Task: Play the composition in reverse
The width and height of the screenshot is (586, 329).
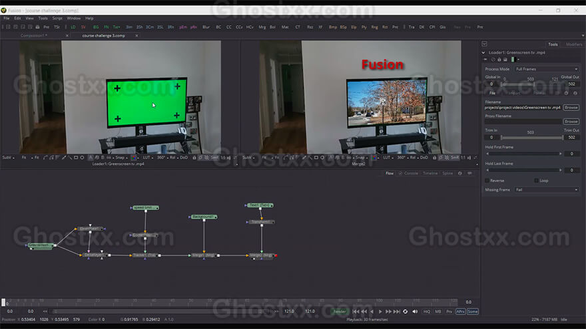Action: 372,312
